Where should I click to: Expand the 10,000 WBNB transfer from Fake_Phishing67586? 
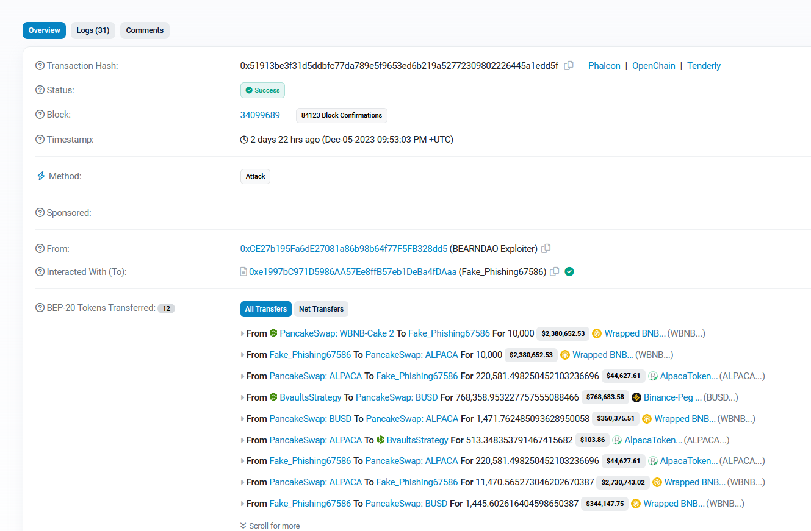click(x=243, y=355)
